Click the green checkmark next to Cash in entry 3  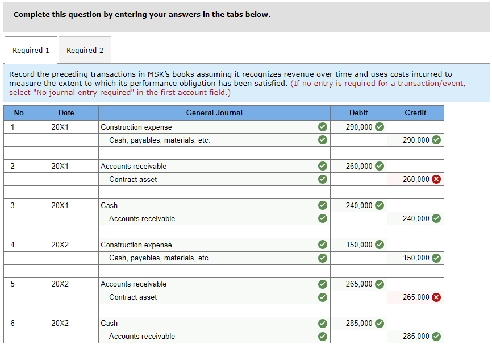[x=323, y=205]
